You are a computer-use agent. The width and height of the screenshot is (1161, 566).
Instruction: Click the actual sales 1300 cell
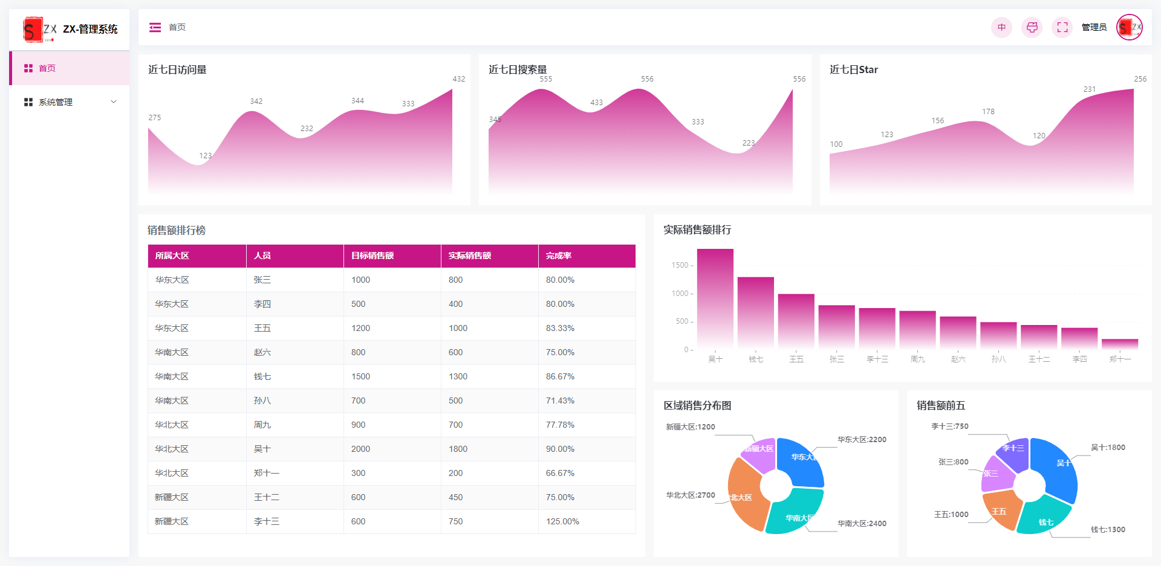(490, 376)
